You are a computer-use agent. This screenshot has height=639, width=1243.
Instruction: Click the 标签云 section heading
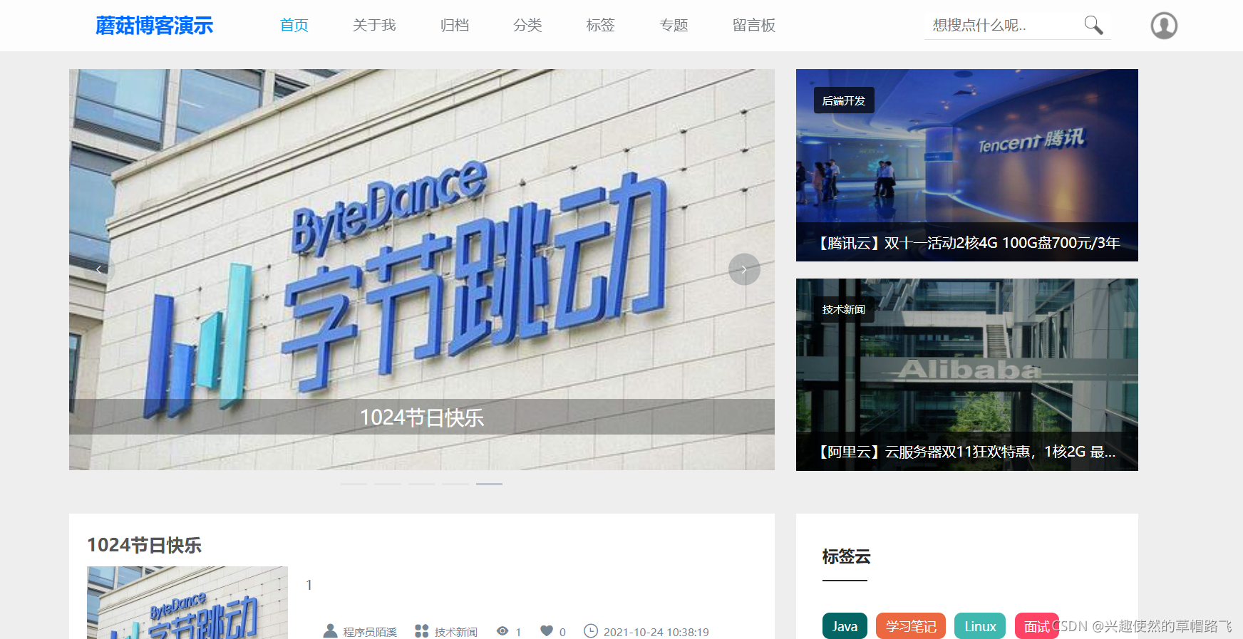846,556
